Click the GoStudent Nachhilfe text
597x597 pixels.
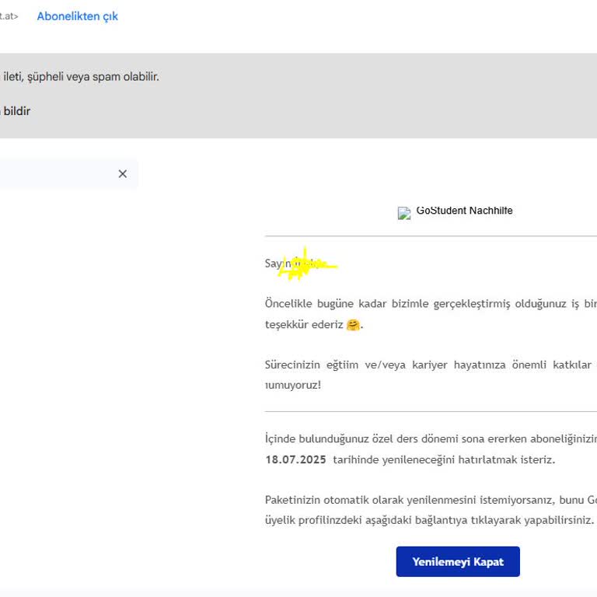(x=464, y=211)
